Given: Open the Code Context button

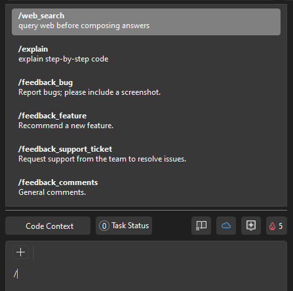Looking at the screenshot, I should [x=48, y=226].
